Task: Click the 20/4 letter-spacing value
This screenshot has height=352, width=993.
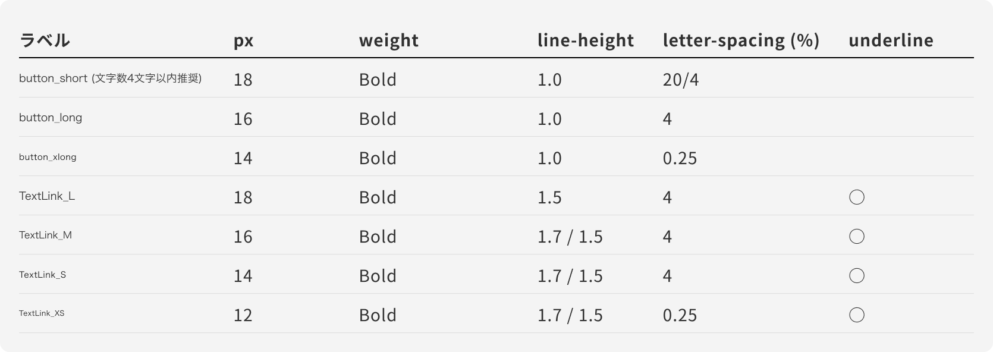Action: pos(681,80)
